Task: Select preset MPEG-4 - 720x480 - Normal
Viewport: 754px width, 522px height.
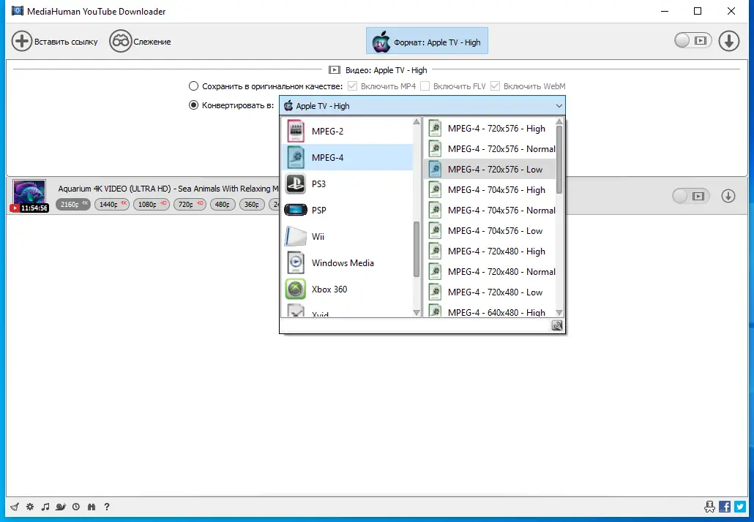Action: (x=490, y=272)
